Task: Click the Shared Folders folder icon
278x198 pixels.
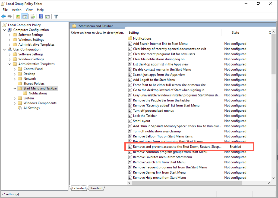Action: pos(20,84)
